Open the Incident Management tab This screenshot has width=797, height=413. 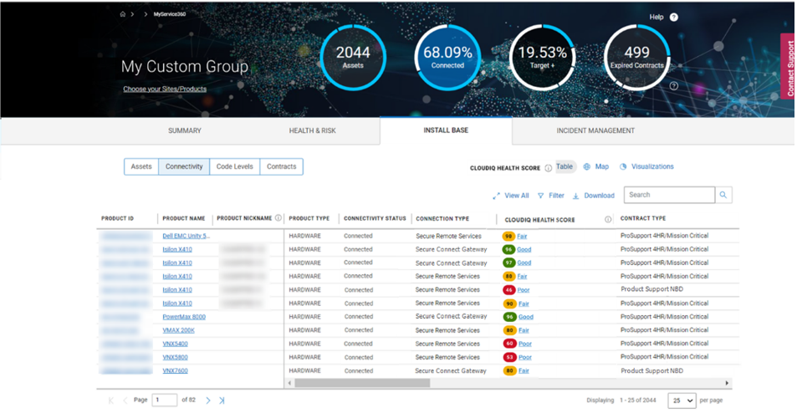[595, 130]
